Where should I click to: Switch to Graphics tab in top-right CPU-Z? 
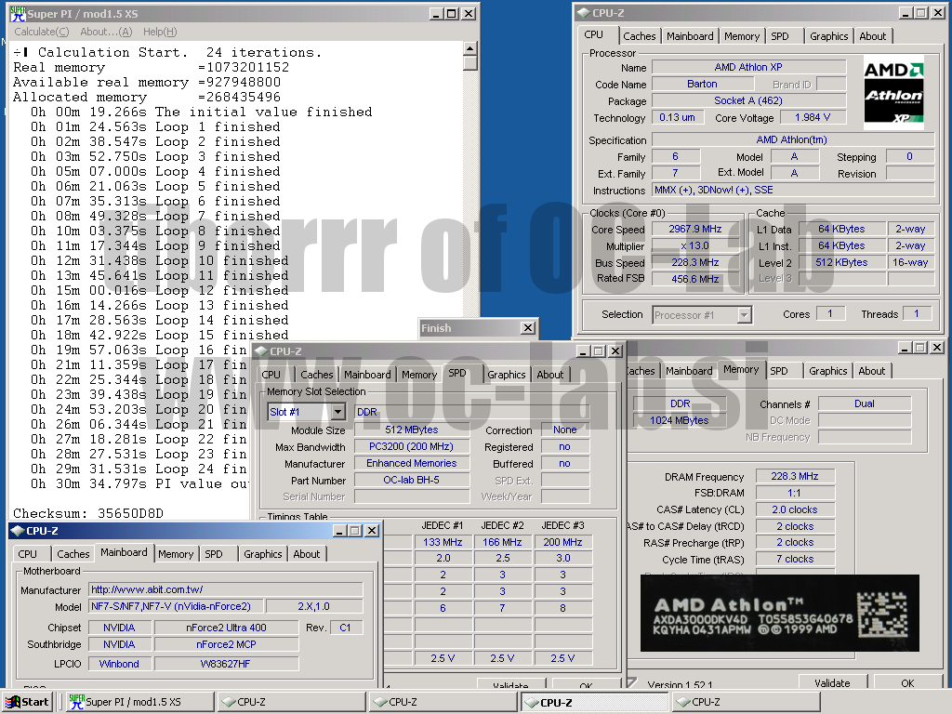pos(828,36)
